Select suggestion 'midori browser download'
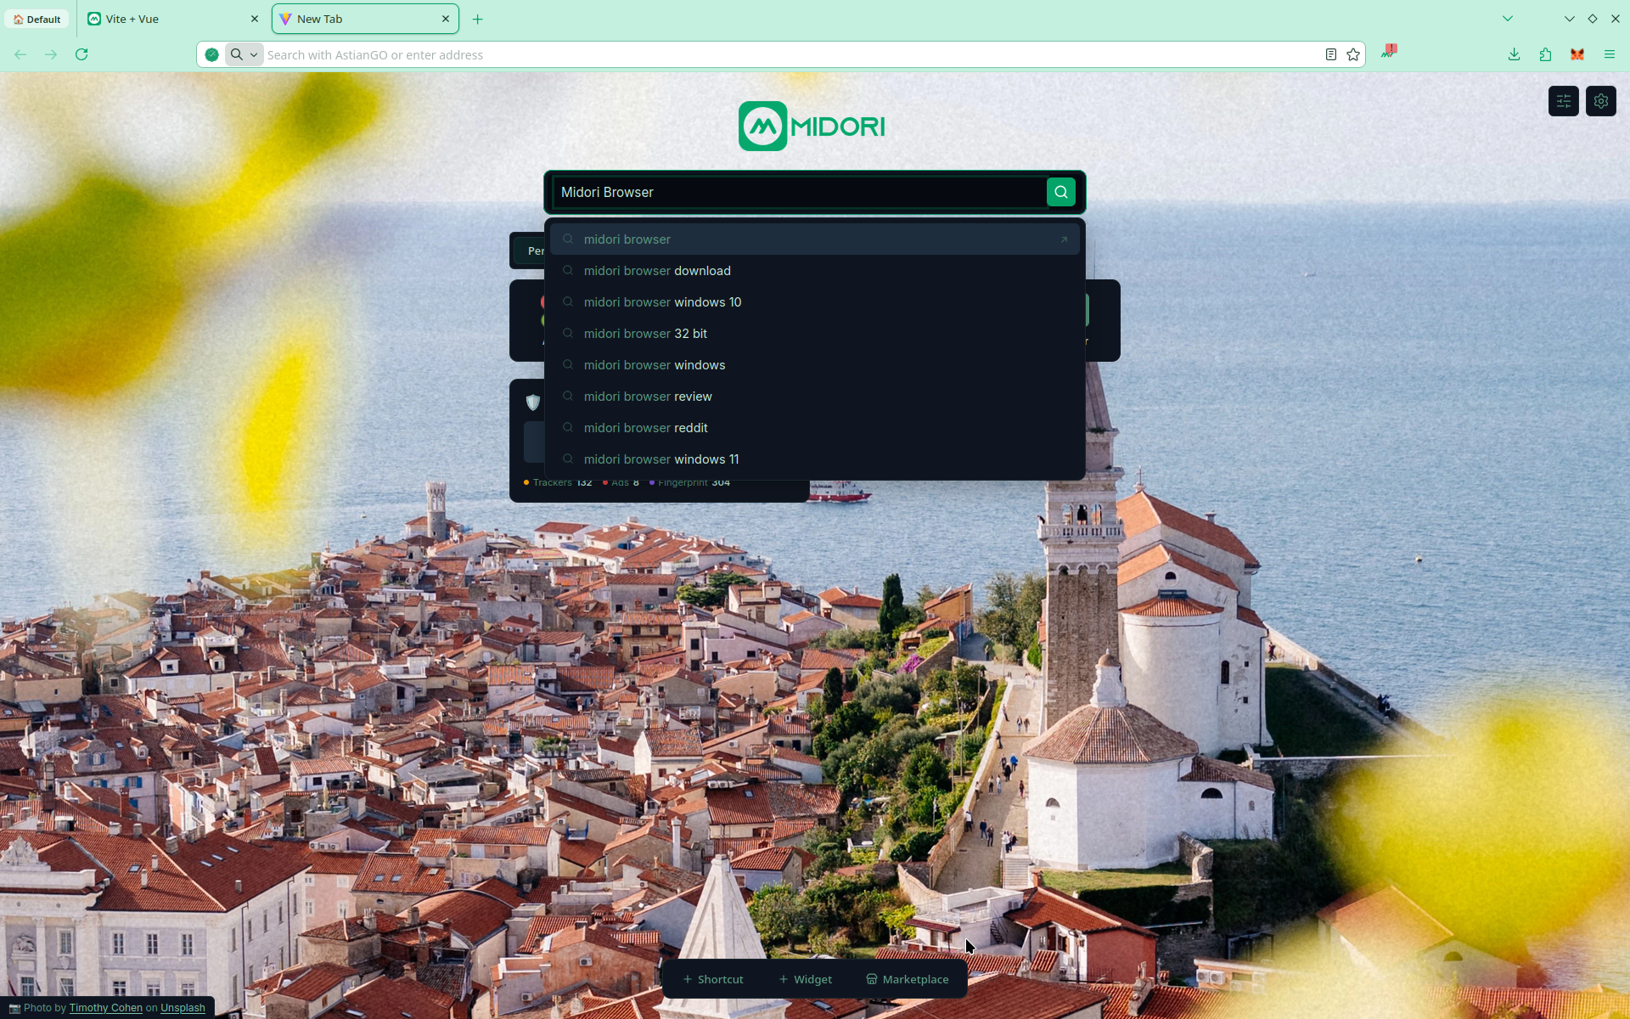Image resolution: width=1630 pixels, height=1019 pixels. [814, 271]
